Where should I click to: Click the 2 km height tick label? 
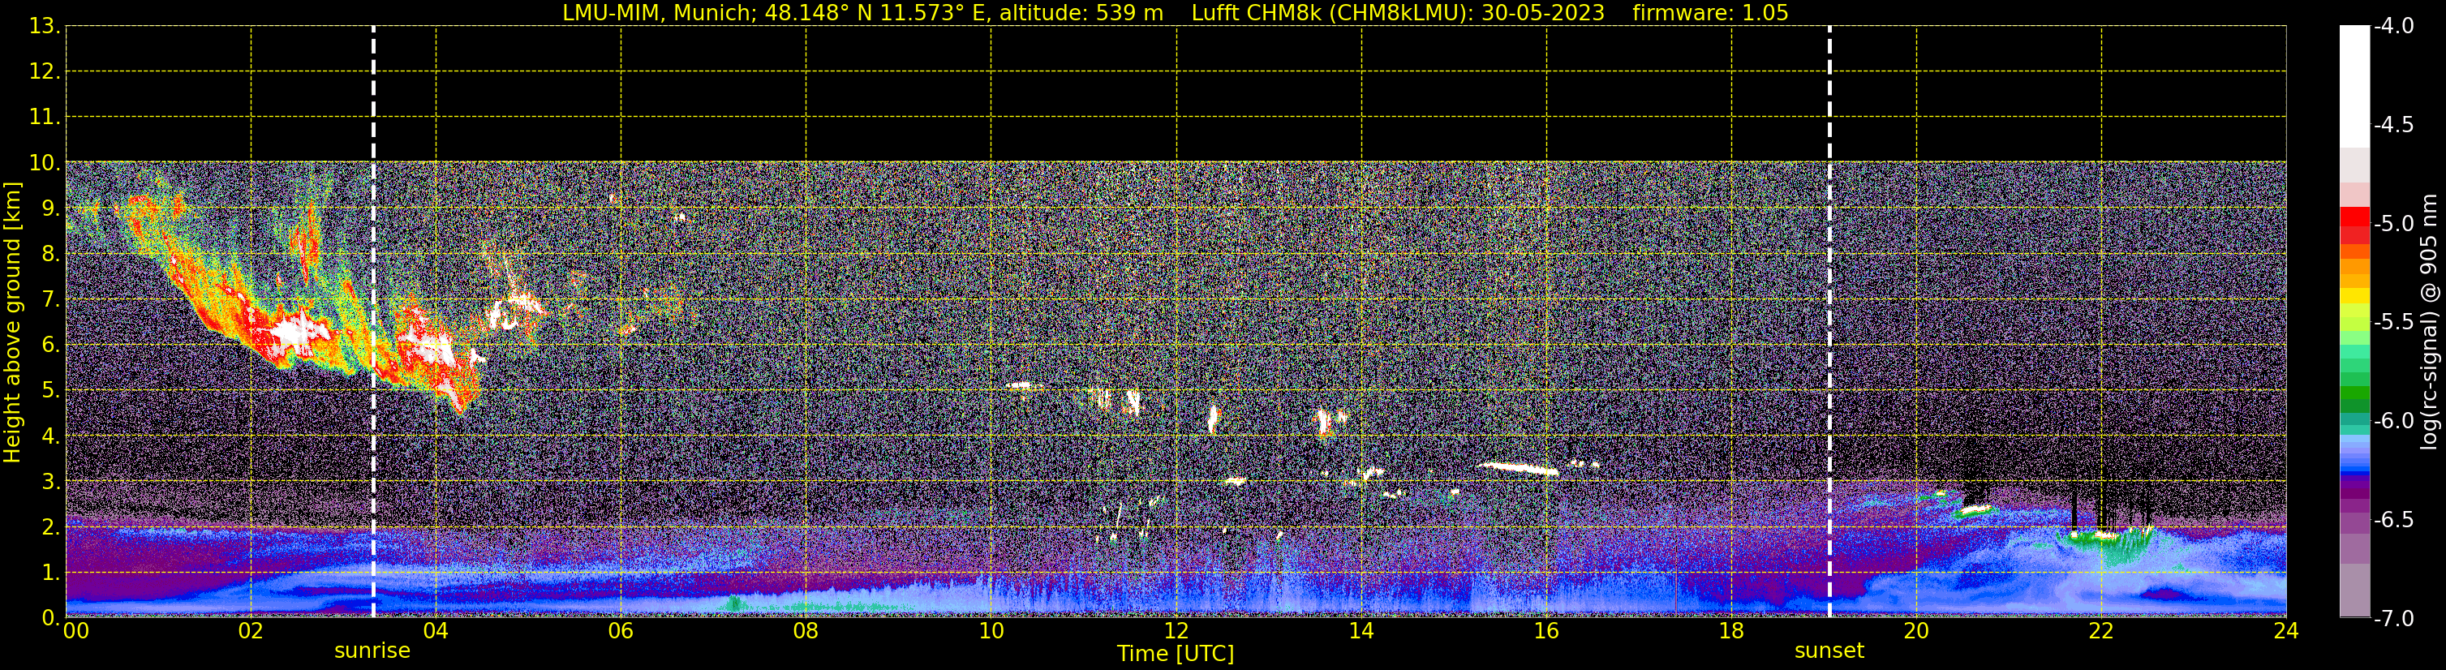click(x=50, y=526)
